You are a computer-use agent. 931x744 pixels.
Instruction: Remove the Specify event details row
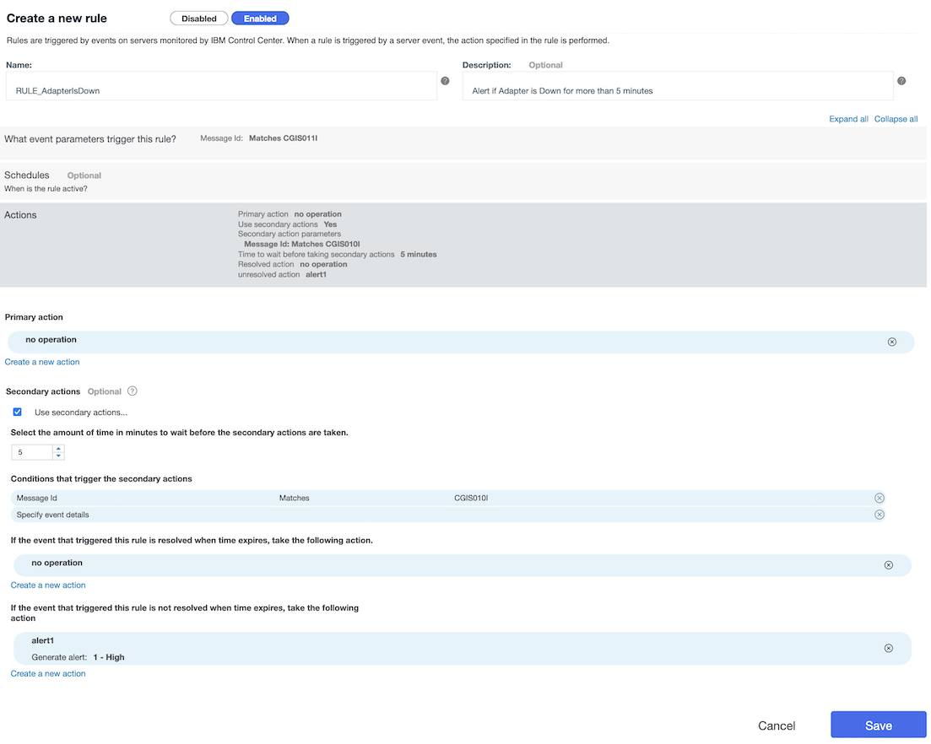(x=879, y=515)
